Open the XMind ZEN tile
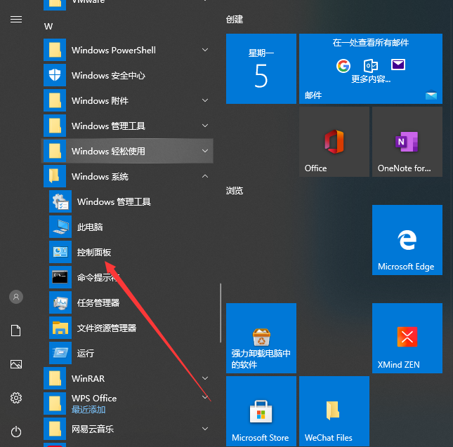 click(x=407, y=338)
